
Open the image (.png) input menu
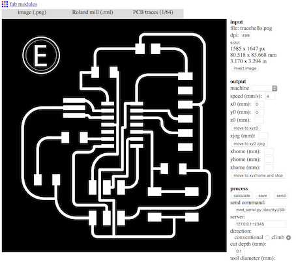coord(32,12)
